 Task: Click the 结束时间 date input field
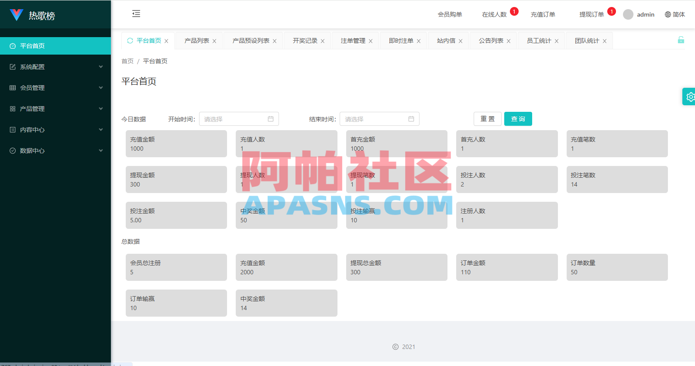(x=379, y=119)
